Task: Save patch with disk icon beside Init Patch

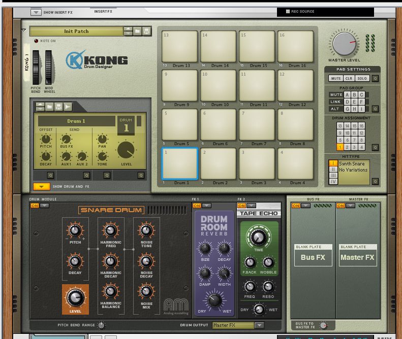Action: pos(146,31)
